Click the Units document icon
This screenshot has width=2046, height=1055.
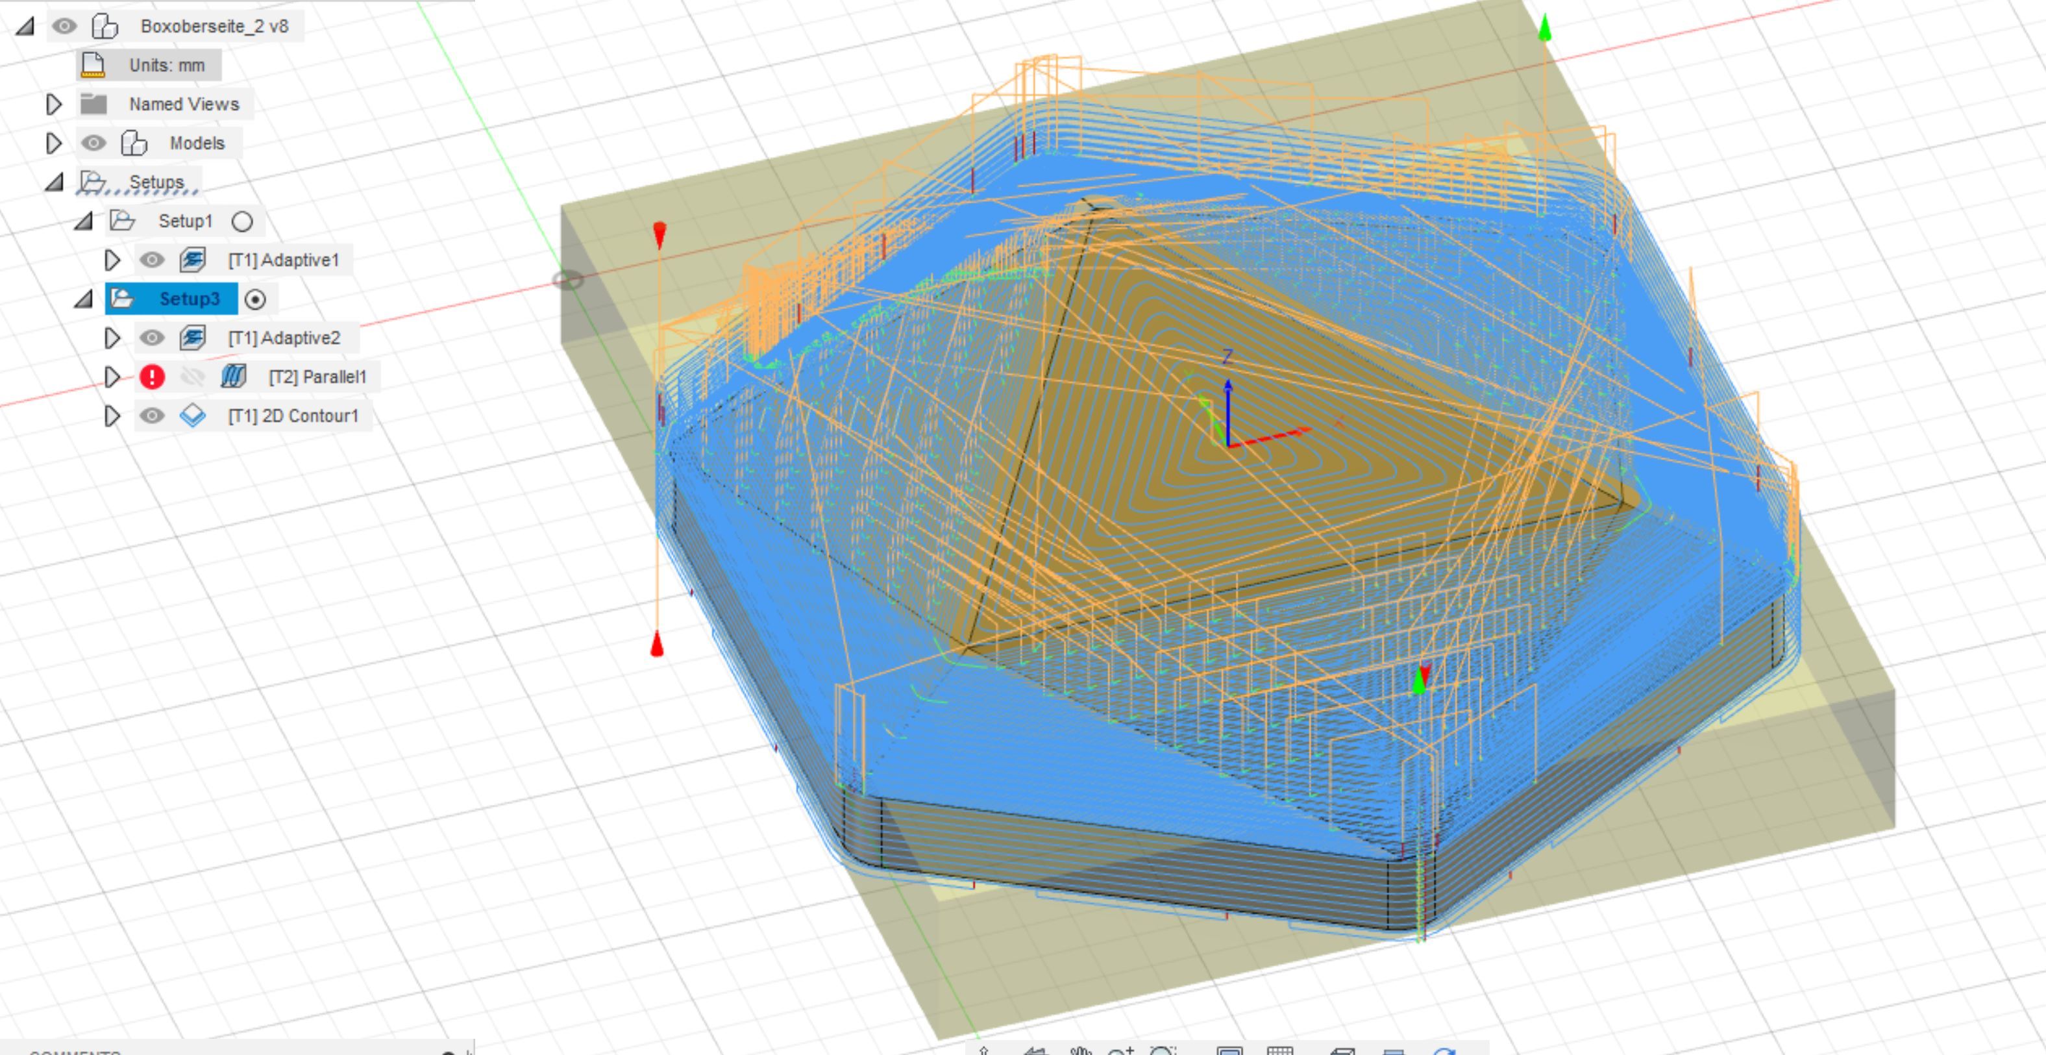pyautogui.click(x=93, y=65)
